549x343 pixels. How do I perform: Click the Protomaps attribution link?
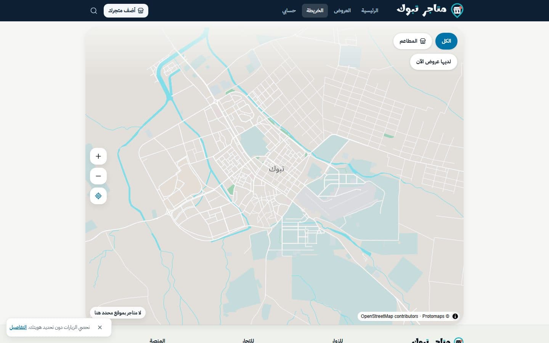tap(436, 316)
